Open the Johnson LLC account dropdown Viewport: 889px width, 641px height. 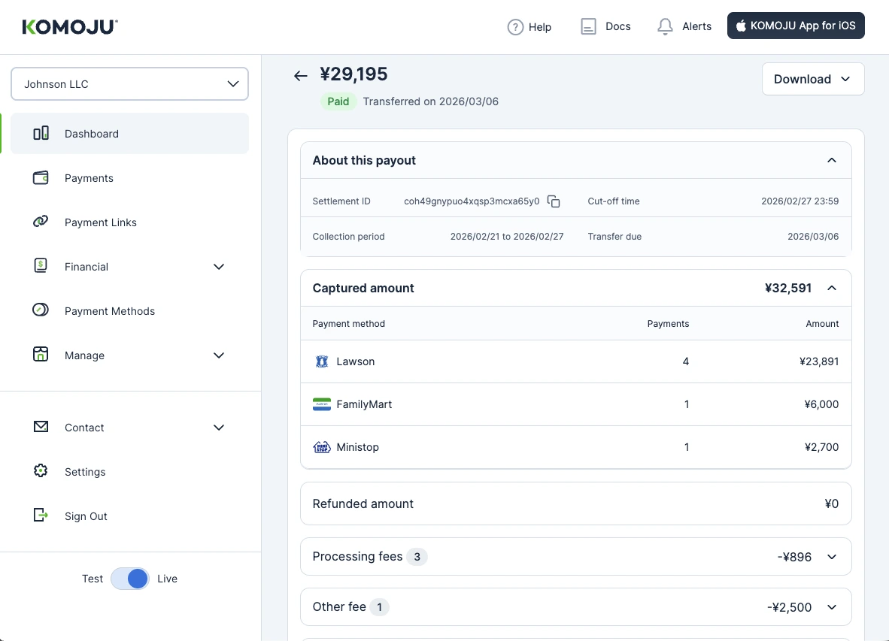pyautogui.click(x=130, y=84)
